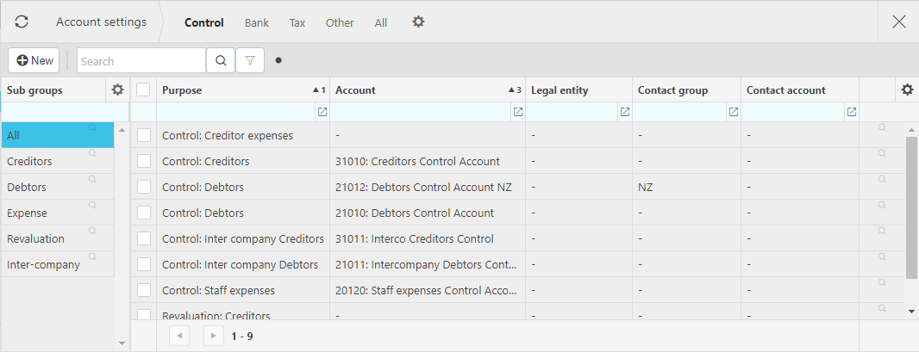Click grid scrollbar down arrow
Viewport: 919px width, 352px height.
tap(911, 312)
